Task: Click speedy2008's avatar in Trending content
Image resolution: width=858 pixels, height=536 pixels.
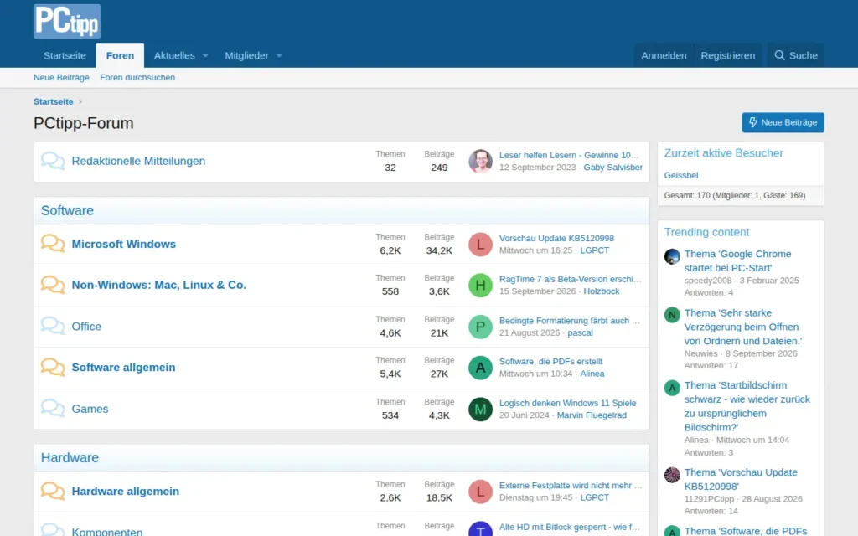Action: tap(672, 256)
